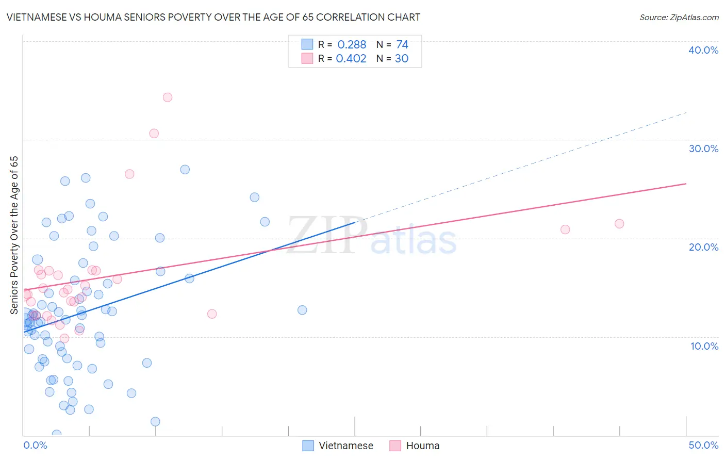Click the lowest blue point on the x-axis
This screenshot has width=725, height=460.
coord(57,434)
